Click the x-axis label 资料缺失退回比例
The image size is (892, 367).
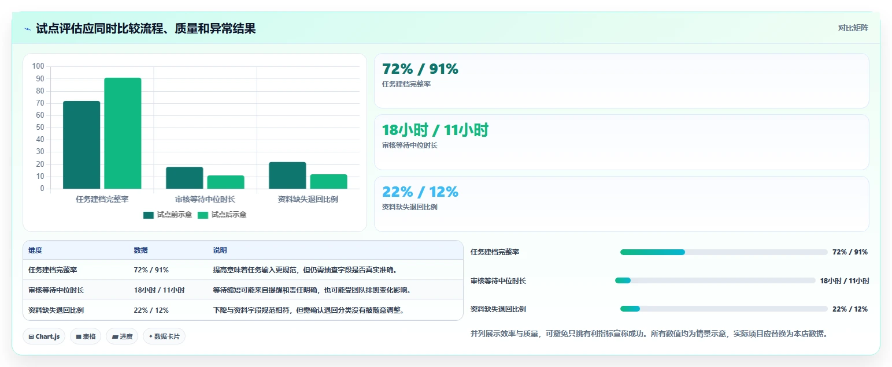308,199
